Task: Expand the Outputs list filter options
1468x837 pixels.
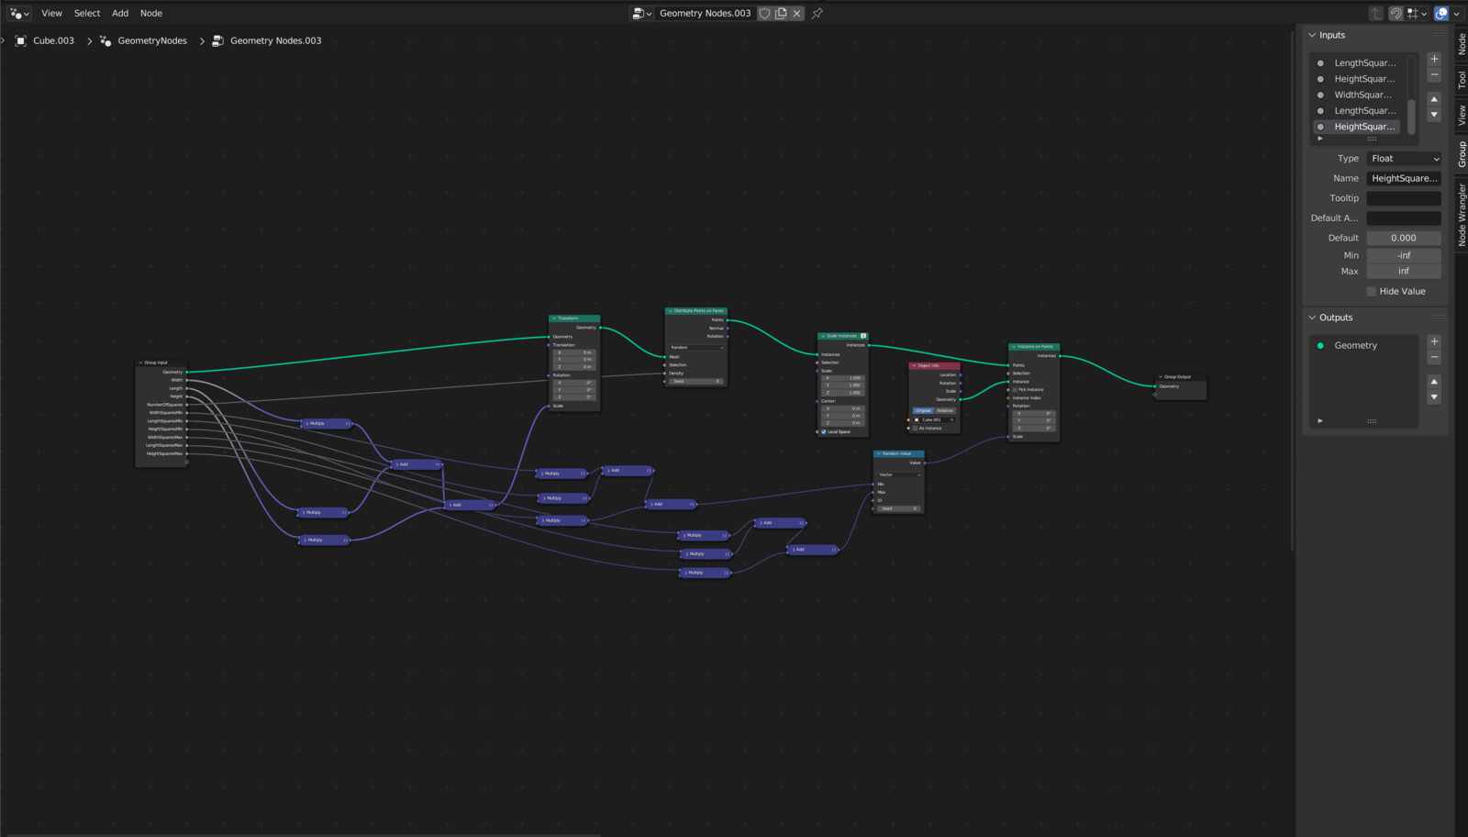Action: [x=1320, y=421]
